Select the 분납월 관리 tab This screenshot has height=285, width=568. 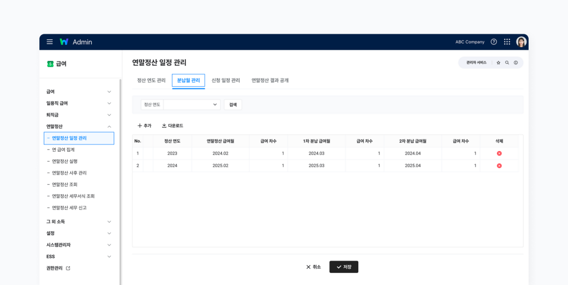click(189, 81)
